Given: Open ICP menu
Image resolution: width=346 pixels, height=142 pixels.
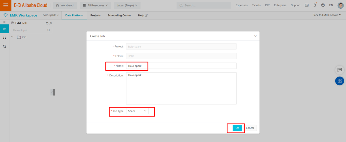Looking at the screenshot, I should click(x=267, y=5).
